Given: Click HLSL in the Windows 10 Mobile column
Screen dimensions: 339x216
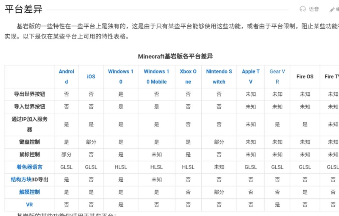Looking at the screenshot, I should tap(157, 167).
